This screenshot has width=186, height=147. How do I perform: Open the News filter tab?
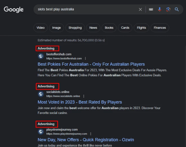pos(93,28)
